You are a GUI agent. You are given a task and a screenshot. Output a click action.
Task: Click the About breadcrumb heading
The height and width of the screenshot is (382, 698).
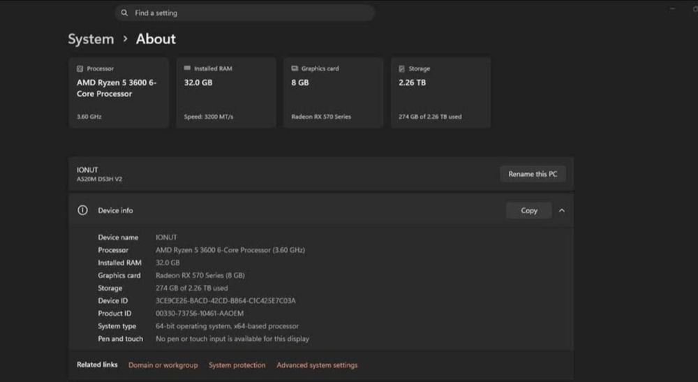pyautogui.click(x=156, y=39)
